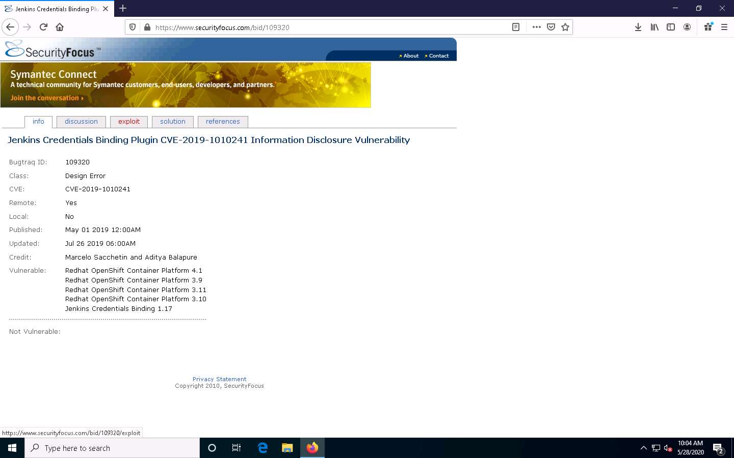Open page actions three-dots menu
The width and height of the screenshot is (734, 458).
coord(536,27)
